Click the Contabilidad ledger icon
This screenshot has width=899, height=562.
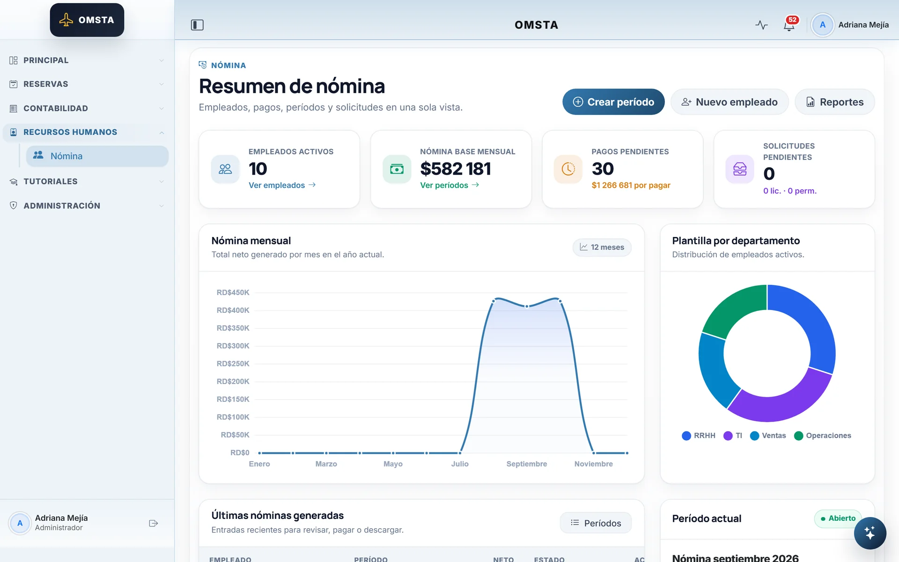pos(14,109)
